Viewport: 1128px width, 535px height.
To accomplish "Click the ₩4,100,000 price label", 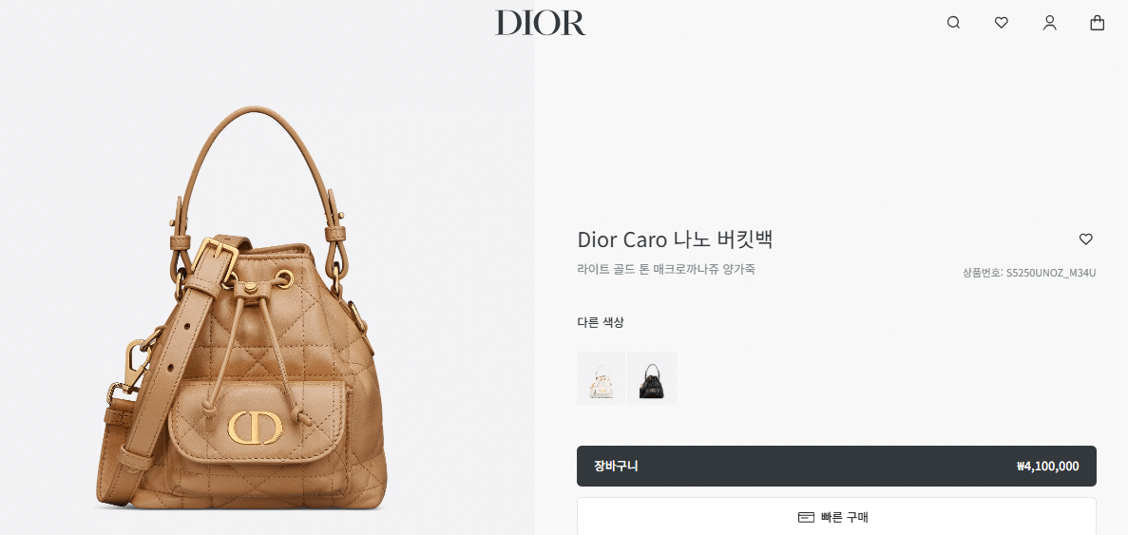I will (1047, 466).
